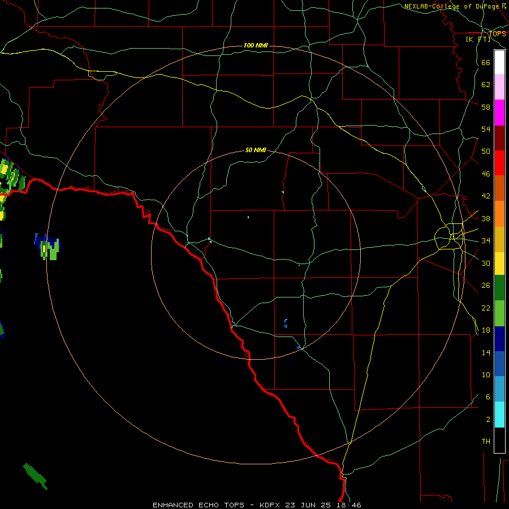The height and width of the screenshot is (509, 509).
Task: Click the '30' legend value
Action: 486,263
